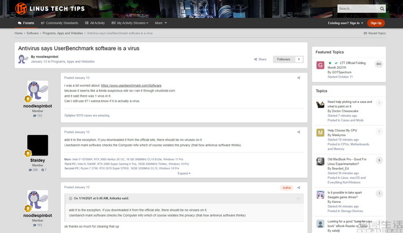
Task: Open Existing user Sign In dropdown
Action: 346,23
